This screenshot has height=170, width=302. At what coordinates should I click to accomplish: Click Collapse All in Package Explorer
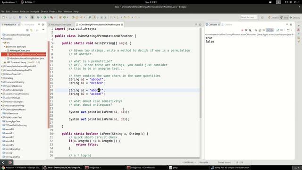(27, 30)
